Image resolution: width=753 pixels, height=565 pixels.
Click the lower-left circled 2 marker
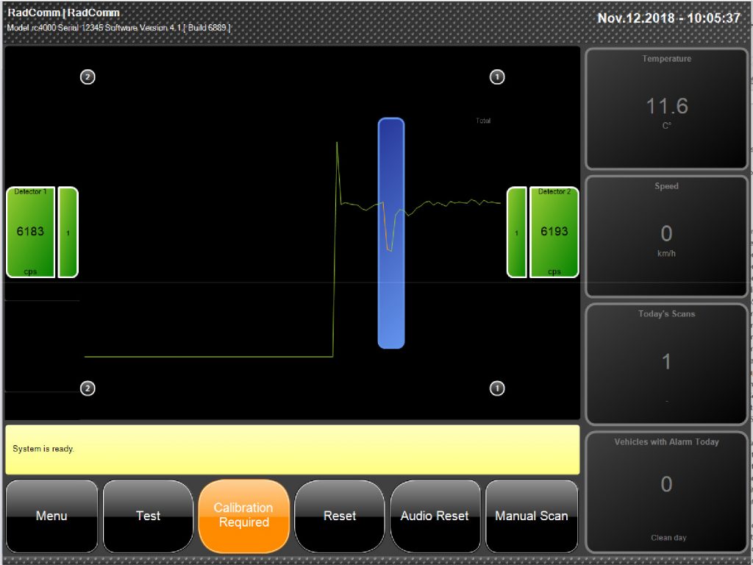[x=88, y=388]
